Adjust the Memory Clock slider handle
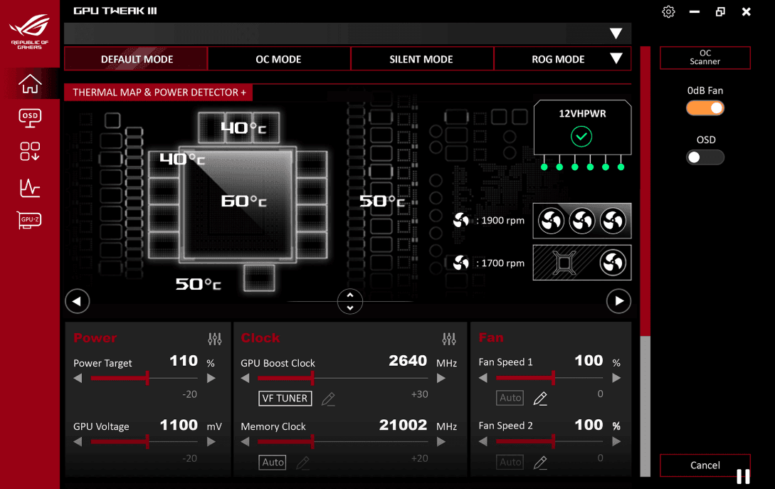 312,441
